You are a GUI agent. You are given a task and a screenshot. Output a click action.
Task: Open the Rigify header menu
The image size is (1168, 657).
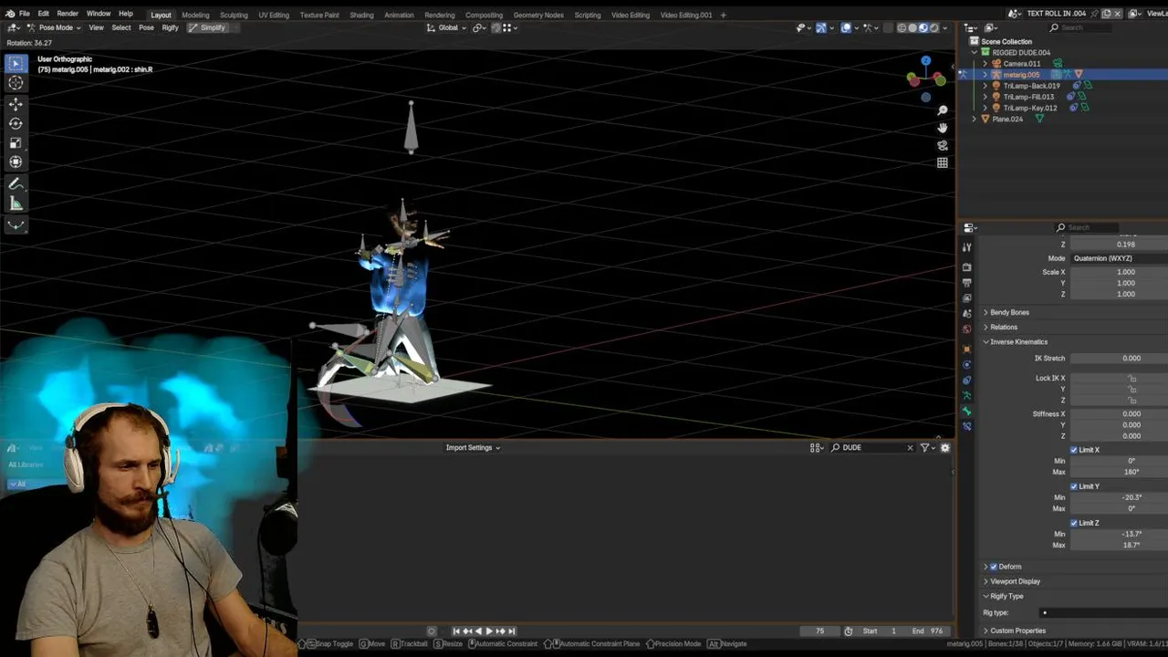(x=170, y=27)
